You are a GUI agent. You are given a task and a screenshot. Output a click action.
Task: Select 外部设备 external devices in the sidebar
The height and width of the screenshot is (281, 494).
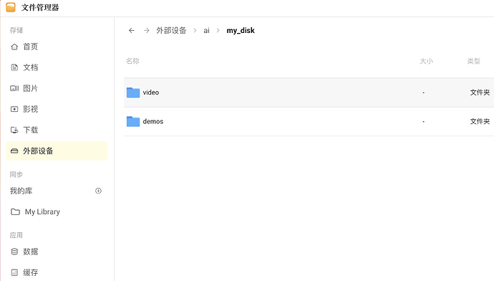point(57,151)
